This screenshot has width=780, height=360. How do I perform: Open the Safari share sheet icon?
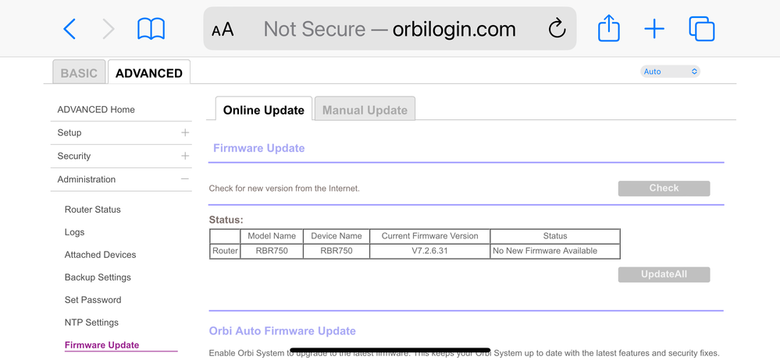pos(608,30)
